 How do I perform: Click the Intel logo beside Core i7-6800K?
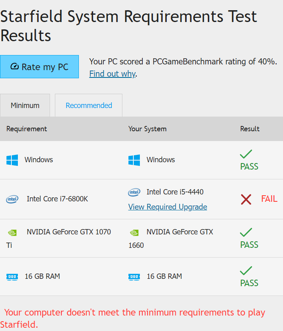pyautogui.click(x=12, y=199)
